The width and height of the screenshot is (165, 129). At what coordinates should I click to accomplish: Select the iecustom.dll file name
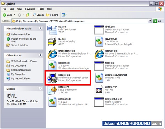click(111, 39)
